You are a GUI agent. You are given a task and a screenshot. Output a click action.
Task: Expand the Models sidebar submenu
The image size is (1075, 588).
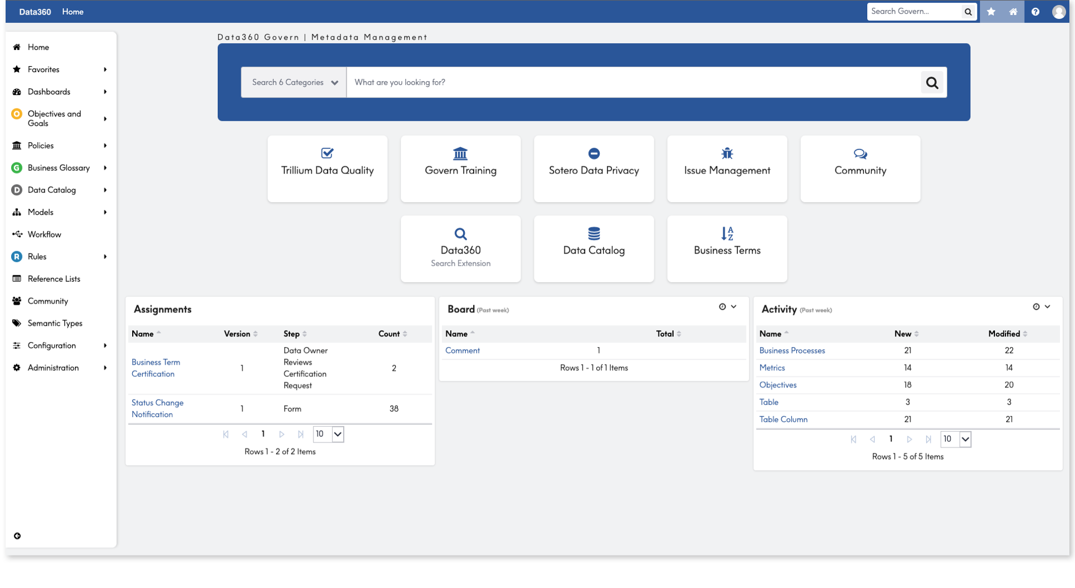click(105, 212)
